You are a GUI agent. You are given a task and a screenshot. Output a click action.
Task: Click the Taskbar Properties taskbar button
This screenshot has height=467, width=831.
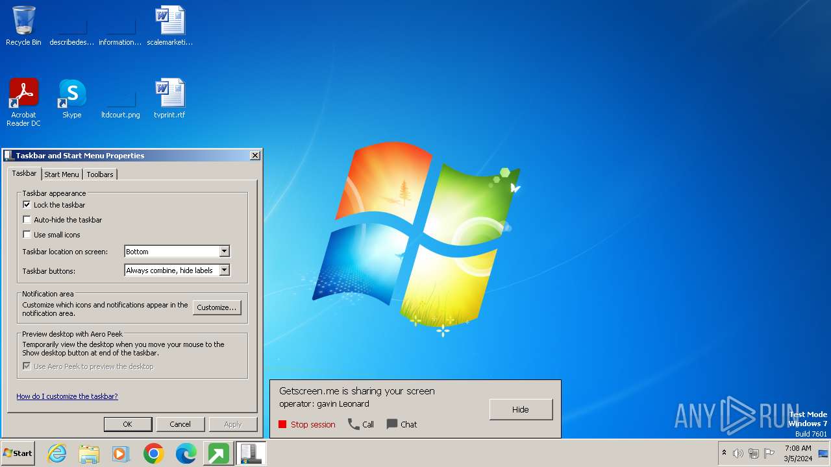pyautogui.click(x=250, y=453)
